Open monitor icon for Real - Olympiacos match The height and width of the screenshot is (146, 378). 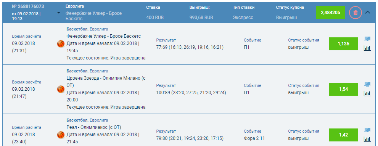pos(367,130)
